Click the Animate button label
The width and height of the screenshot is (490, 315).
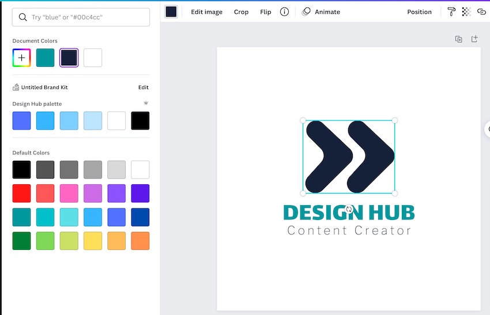327,12
